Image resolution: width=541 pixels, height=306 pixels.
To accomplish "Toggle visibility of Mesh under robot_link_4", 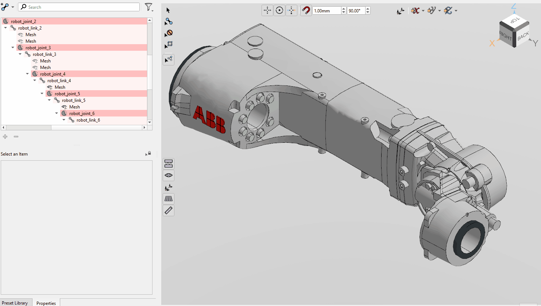I will pyautogui.click(x=50, y=87).
